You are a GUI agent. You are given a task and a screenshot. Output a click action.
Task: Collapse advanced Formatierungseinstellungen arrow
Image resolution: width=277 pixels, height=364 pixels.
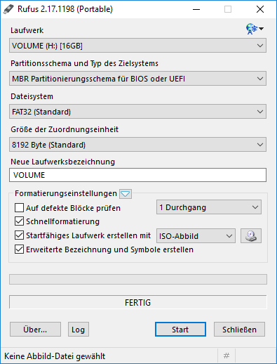coord(126,194)
